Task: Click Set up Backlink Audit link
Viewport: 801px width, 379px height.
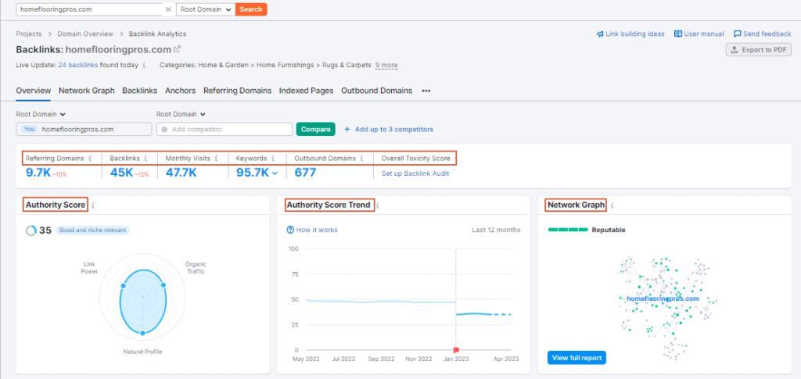Action: tap(415, 173)
